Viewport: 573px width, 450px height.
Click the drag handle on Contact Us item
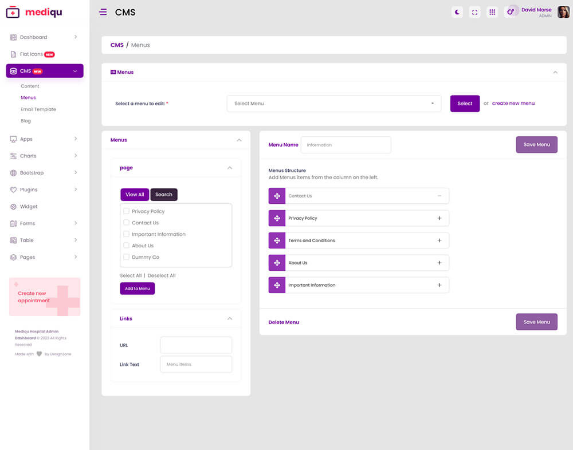[277, 196]
